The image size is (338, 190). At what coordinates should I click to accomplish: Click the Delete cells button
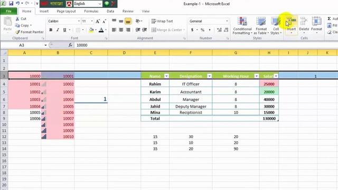point(304,25)
